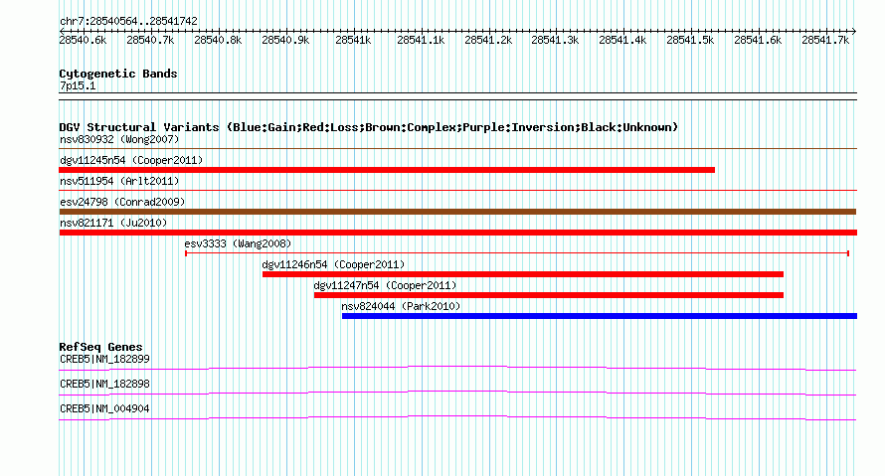Click the 28540.6k ruler tick label
Viewport: 885px width, 476px height.
pos(83,40)
